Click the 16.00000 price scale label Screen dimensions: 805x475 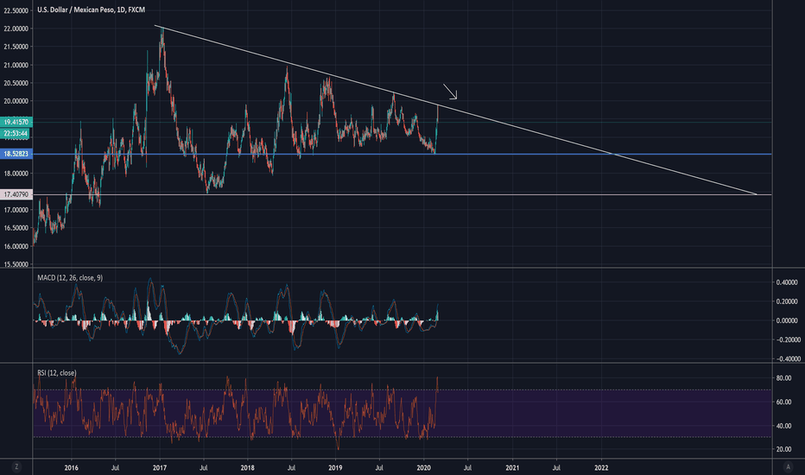[17, 246]
